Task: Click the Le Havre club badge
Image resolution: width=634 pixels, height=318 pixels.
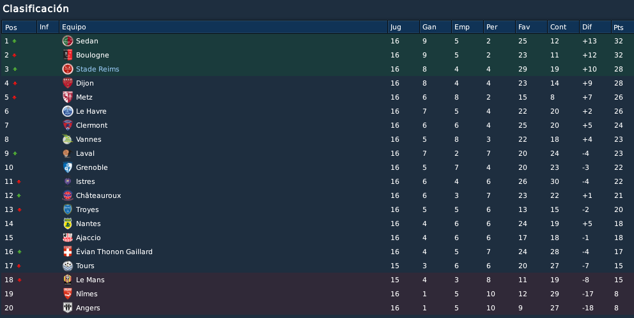Action: 68,111
